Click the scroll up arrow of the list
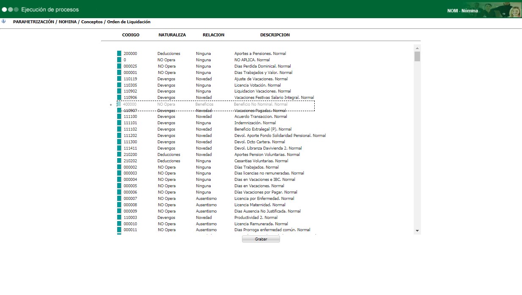The height and width of the screenshot is (295, 522). (x=417, y=48)
